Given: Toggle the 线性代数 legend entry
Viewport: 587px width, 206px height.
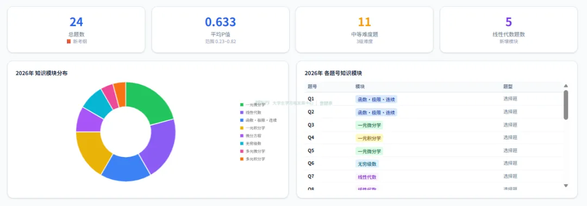Looking at the screenshot, I should [x=251, y=113].
